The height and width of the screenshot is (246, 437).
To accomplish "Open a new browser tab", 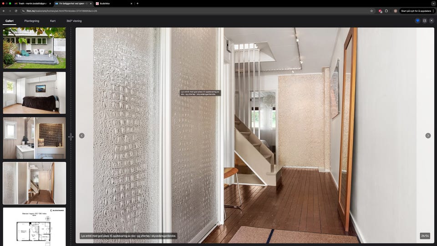I will [137, 4].
